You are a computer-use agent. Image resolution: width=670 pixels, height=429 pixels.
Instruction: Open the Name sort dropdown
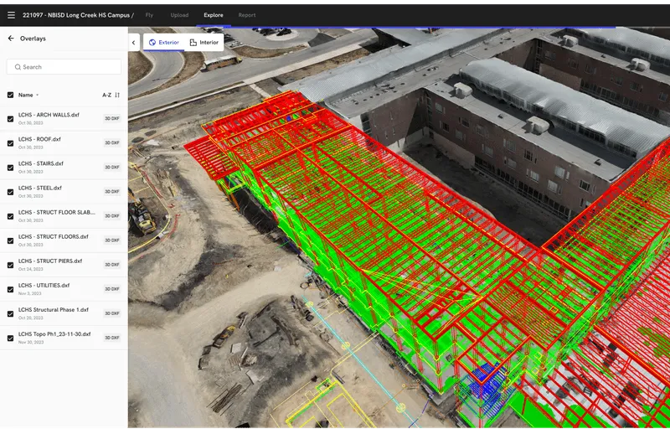(28, 95)
